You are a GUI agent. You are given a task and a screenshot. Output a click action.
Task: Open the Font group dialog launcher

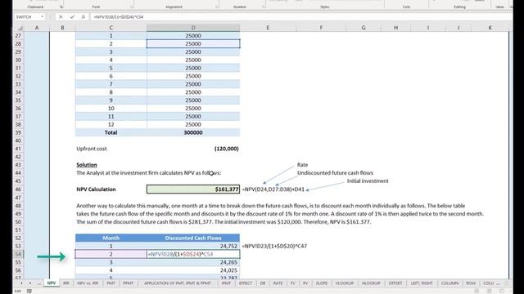pyautogui.click(x=132, y=7)
